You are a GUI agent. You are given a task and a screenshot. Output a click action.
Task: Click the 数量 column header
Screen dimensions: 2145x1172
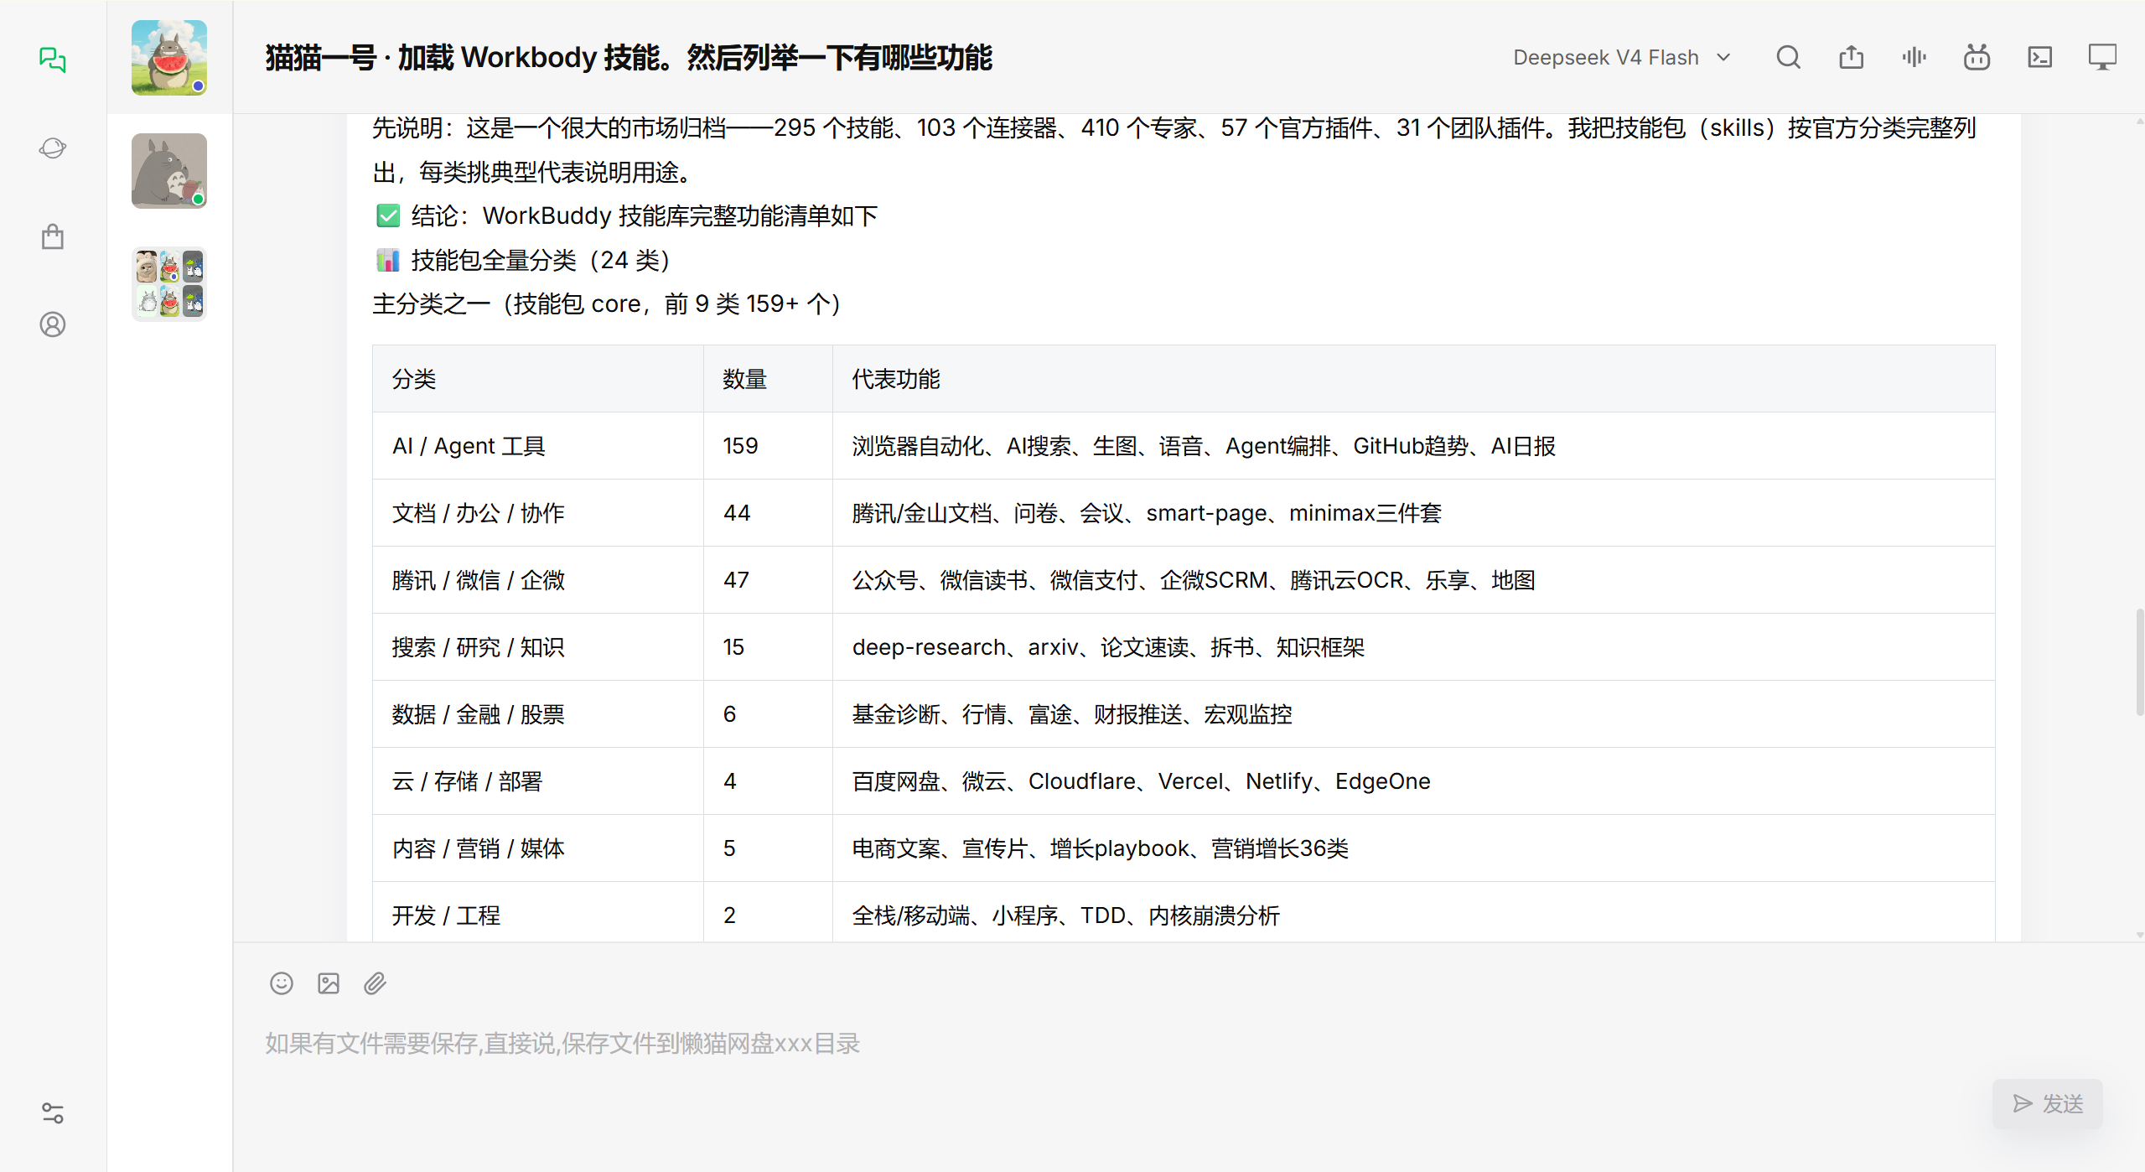768,379
